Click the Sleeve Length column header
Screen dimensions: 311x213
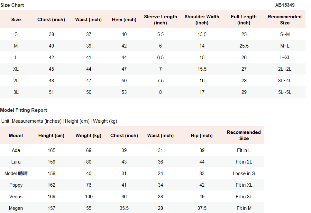click(160, 20)
